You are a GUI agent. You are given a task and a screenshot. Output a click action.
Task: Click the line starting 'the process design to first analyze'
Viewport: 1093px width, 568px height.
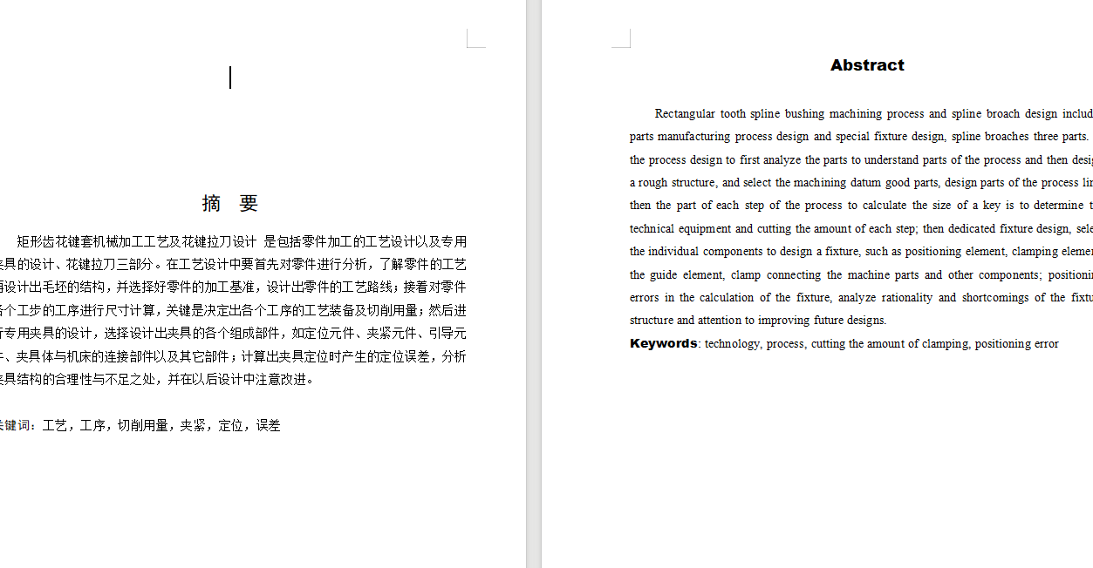pos(861,159)
